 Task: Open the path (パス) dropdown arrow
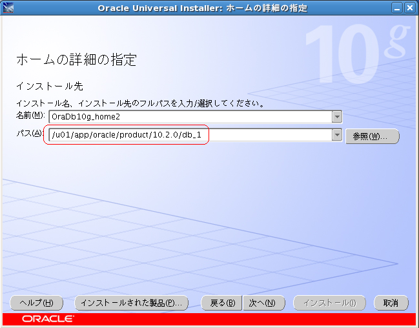tap(337, 135)
